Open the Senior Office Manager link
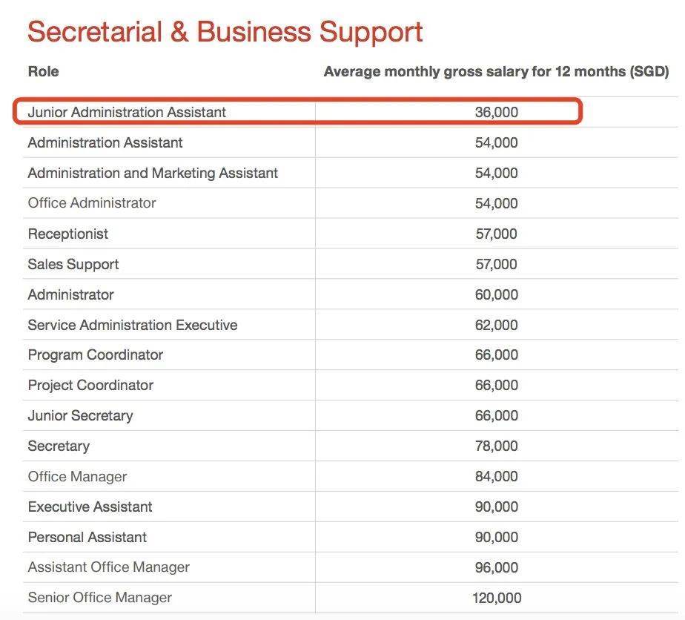Viewport: 685px width, 620px height. coord(99,597)
